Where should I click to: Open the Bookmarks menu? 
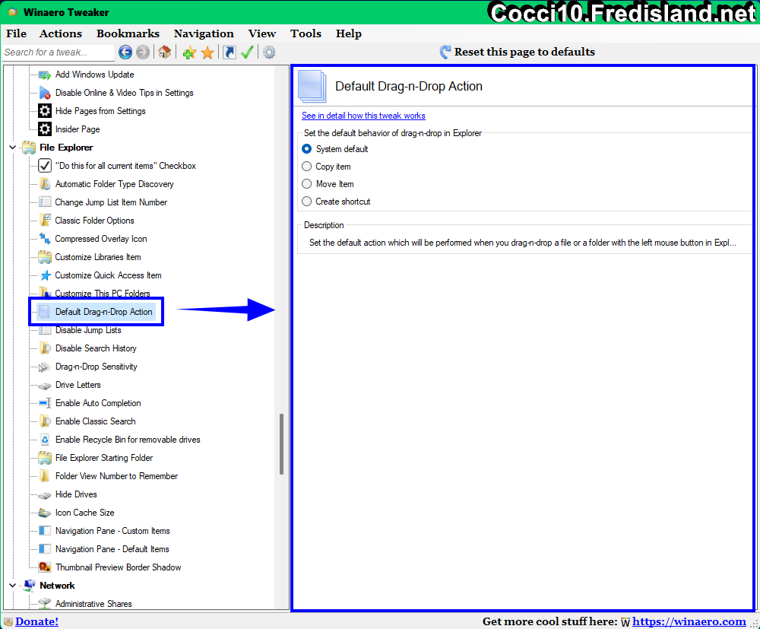pos(128,33)
